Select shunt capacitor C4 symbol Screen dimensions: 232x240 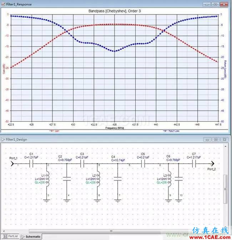pos(118,179)
